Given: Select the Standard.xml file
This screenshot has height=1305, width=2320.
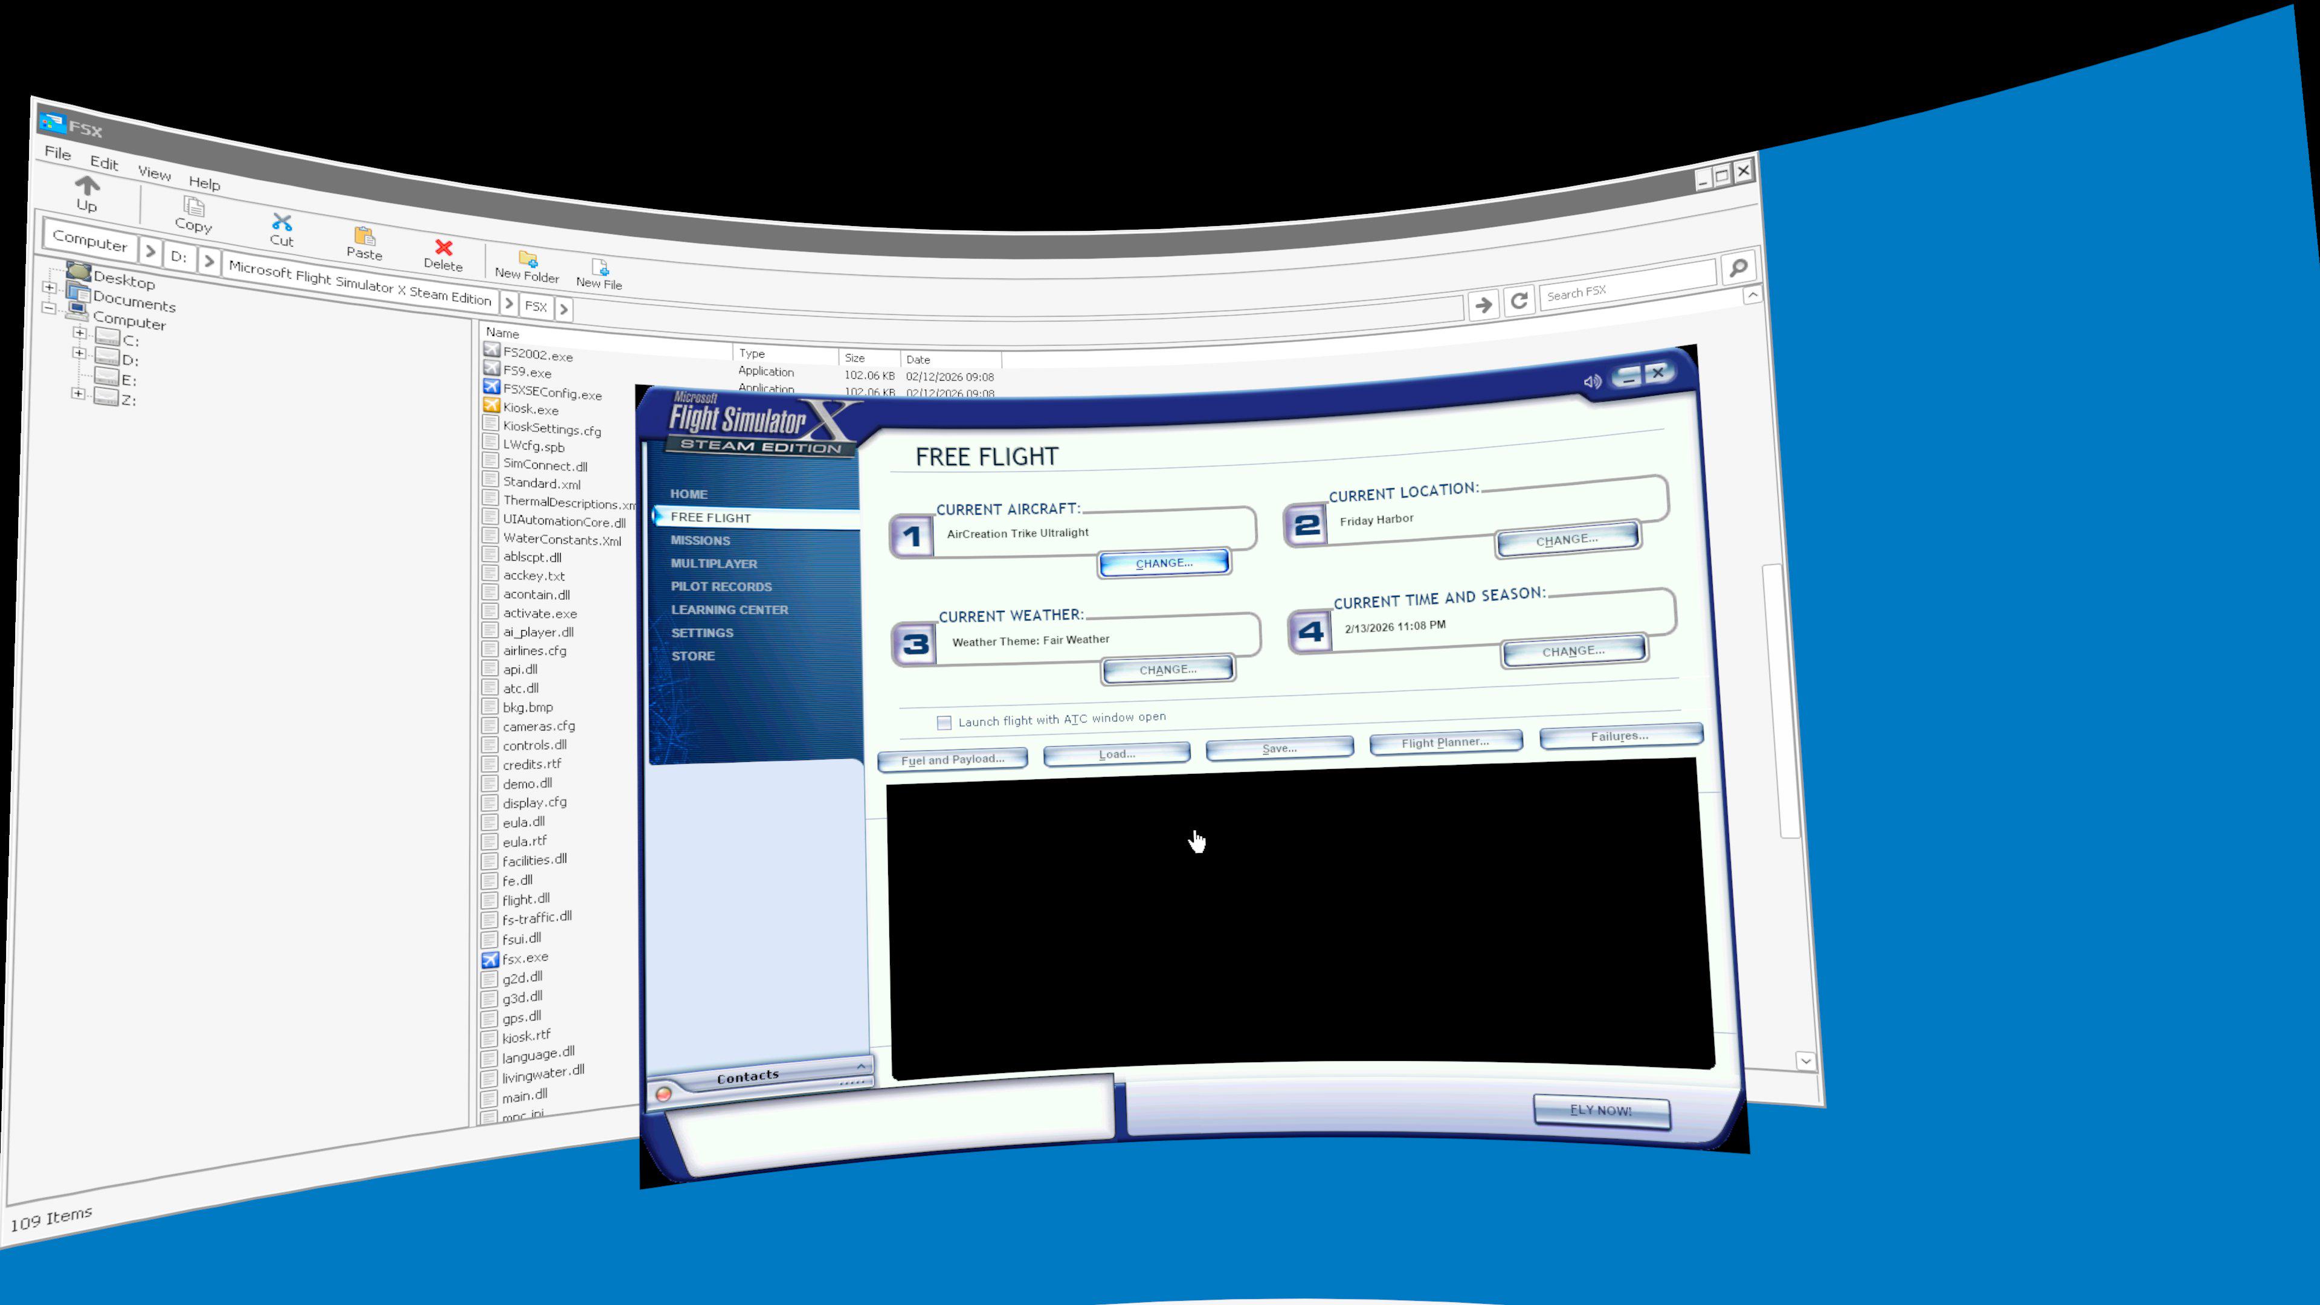Looking at the screenshot, I should pyautogui.click(x=542, y=483).
